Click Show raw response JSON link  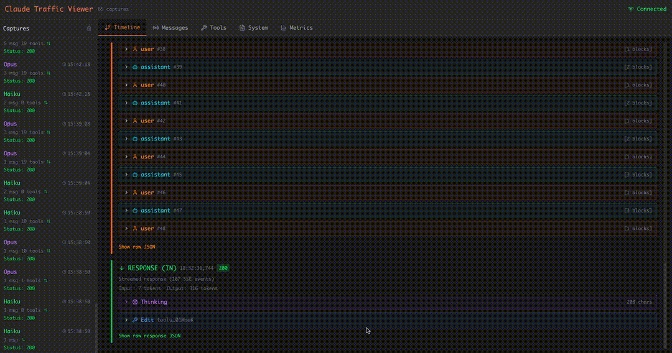149,336
